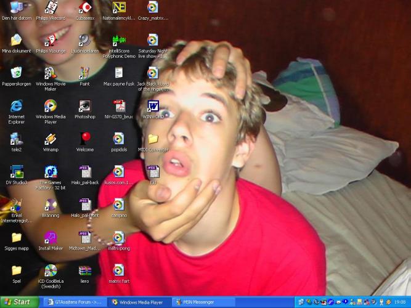Open the Photoshop desktop shortcut
This screenshot has height=308, width=411.
pos(85,107)
